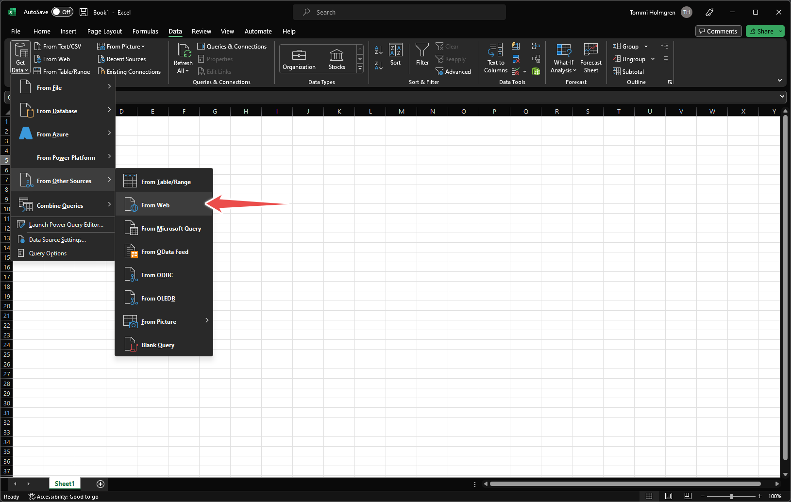
Task: Open the From Picture ribbon dropdown
Action: coord(121,47)
